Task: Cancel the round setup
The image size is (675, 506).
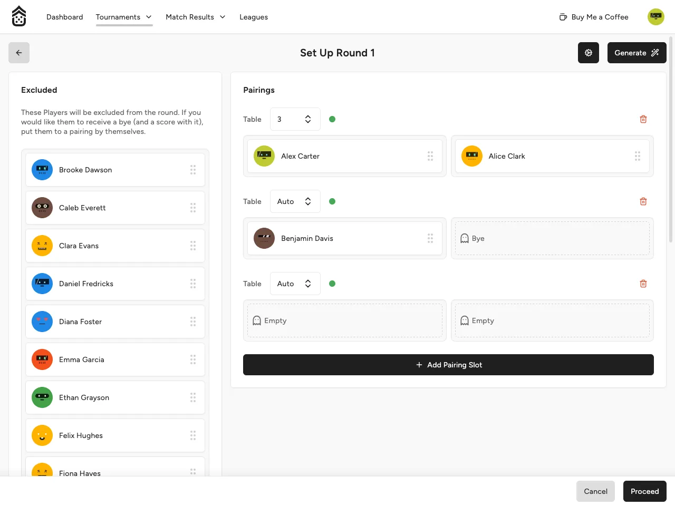Action: point(595,491)
